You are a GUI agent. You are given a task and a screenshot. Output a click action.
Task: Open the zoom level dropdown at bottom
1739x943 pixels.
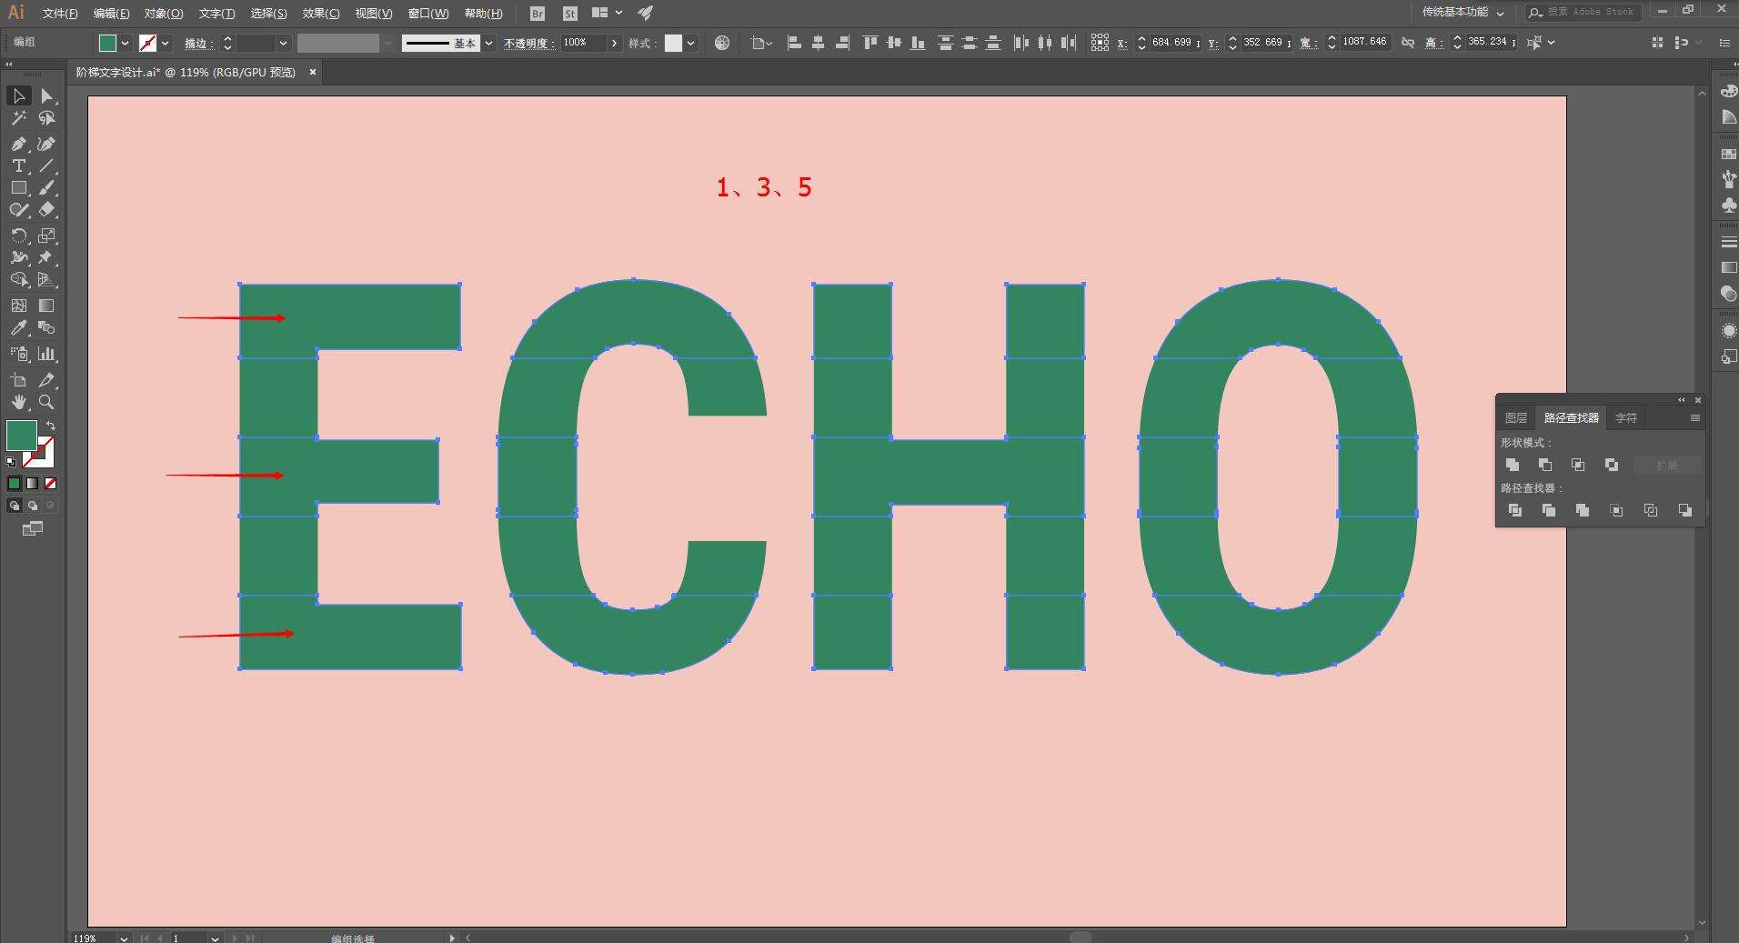click(123, 938)
